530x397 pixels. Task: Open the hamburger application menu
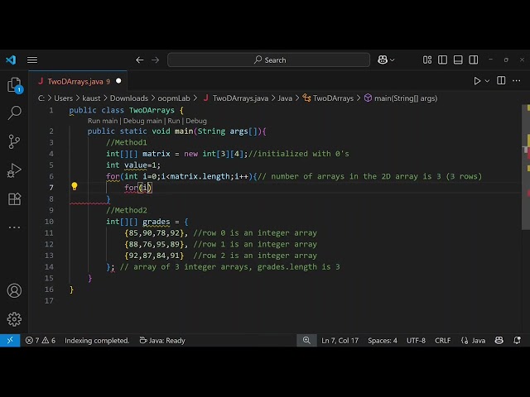(32, 60)
